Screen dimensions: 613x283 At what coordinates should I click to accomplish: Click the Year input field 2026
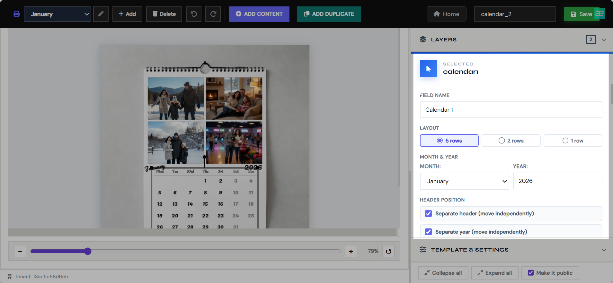click(x=557, y=181)
